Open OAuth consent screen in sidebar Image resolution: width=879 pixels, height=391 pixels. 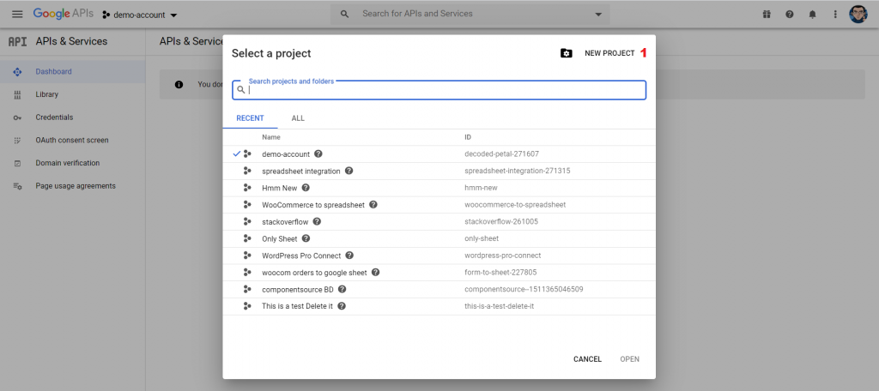[x=73, y=140]
